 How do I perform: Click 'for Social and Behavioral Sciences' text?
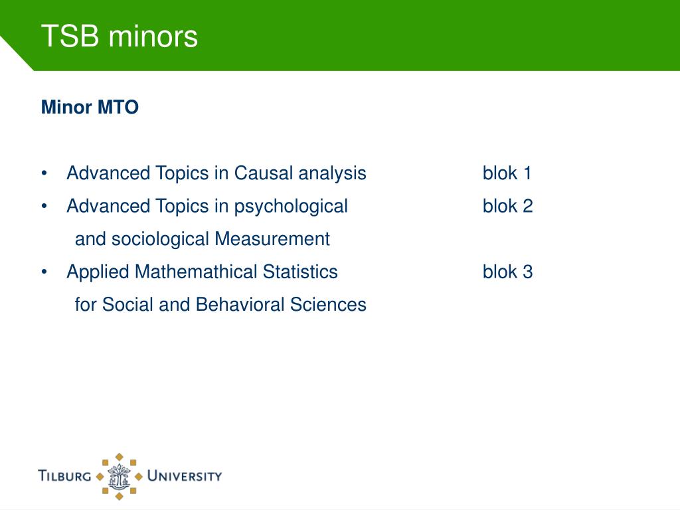220,304
